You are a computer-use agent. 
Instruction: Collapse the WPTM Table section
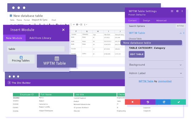[x=181, y=33]
